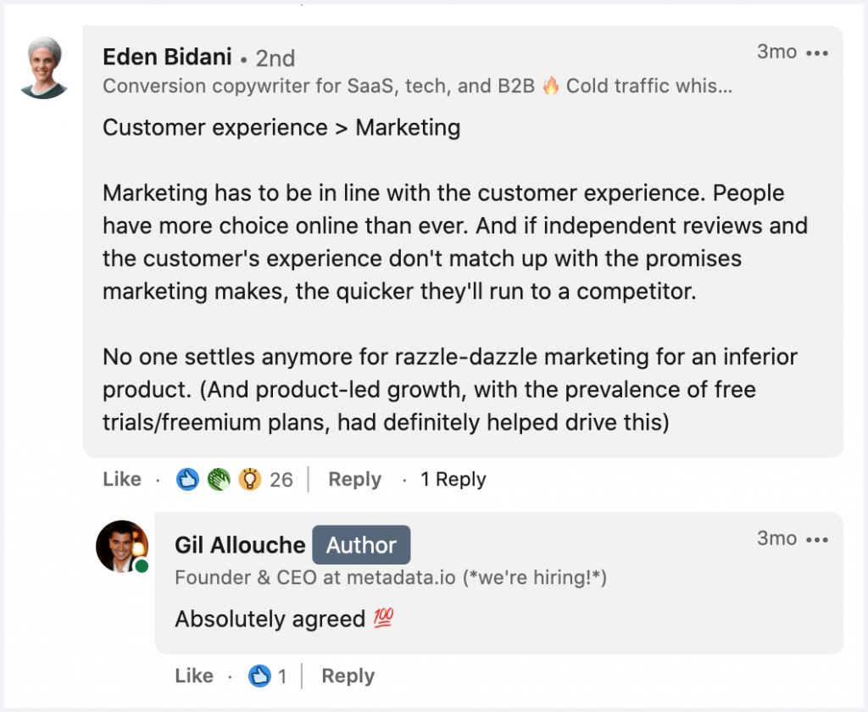
Task: Click the fire emoji in Eden's headline
Action: [x=550, y=85]
